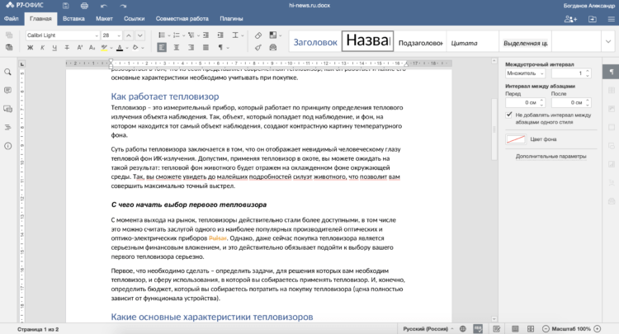Open the Плагины tab

click(x=231, y=18)
